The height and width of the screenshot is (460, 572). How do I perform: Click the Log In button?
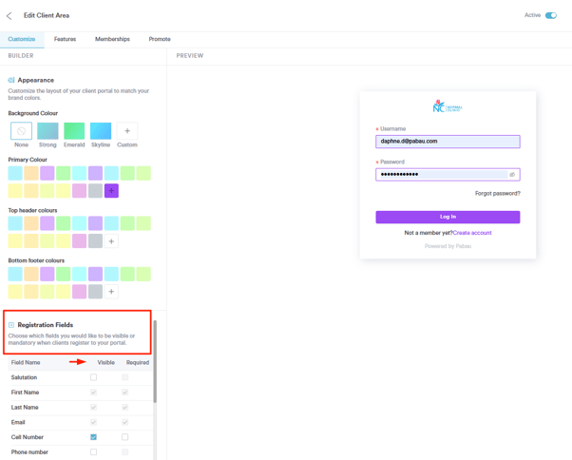click(448, 217)
